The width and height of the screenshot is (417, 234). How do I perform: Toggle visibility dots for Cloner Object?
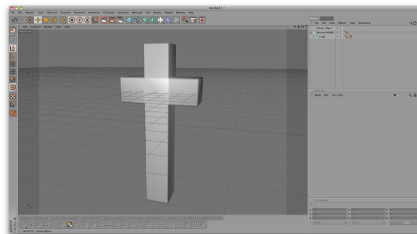(340, 28)
